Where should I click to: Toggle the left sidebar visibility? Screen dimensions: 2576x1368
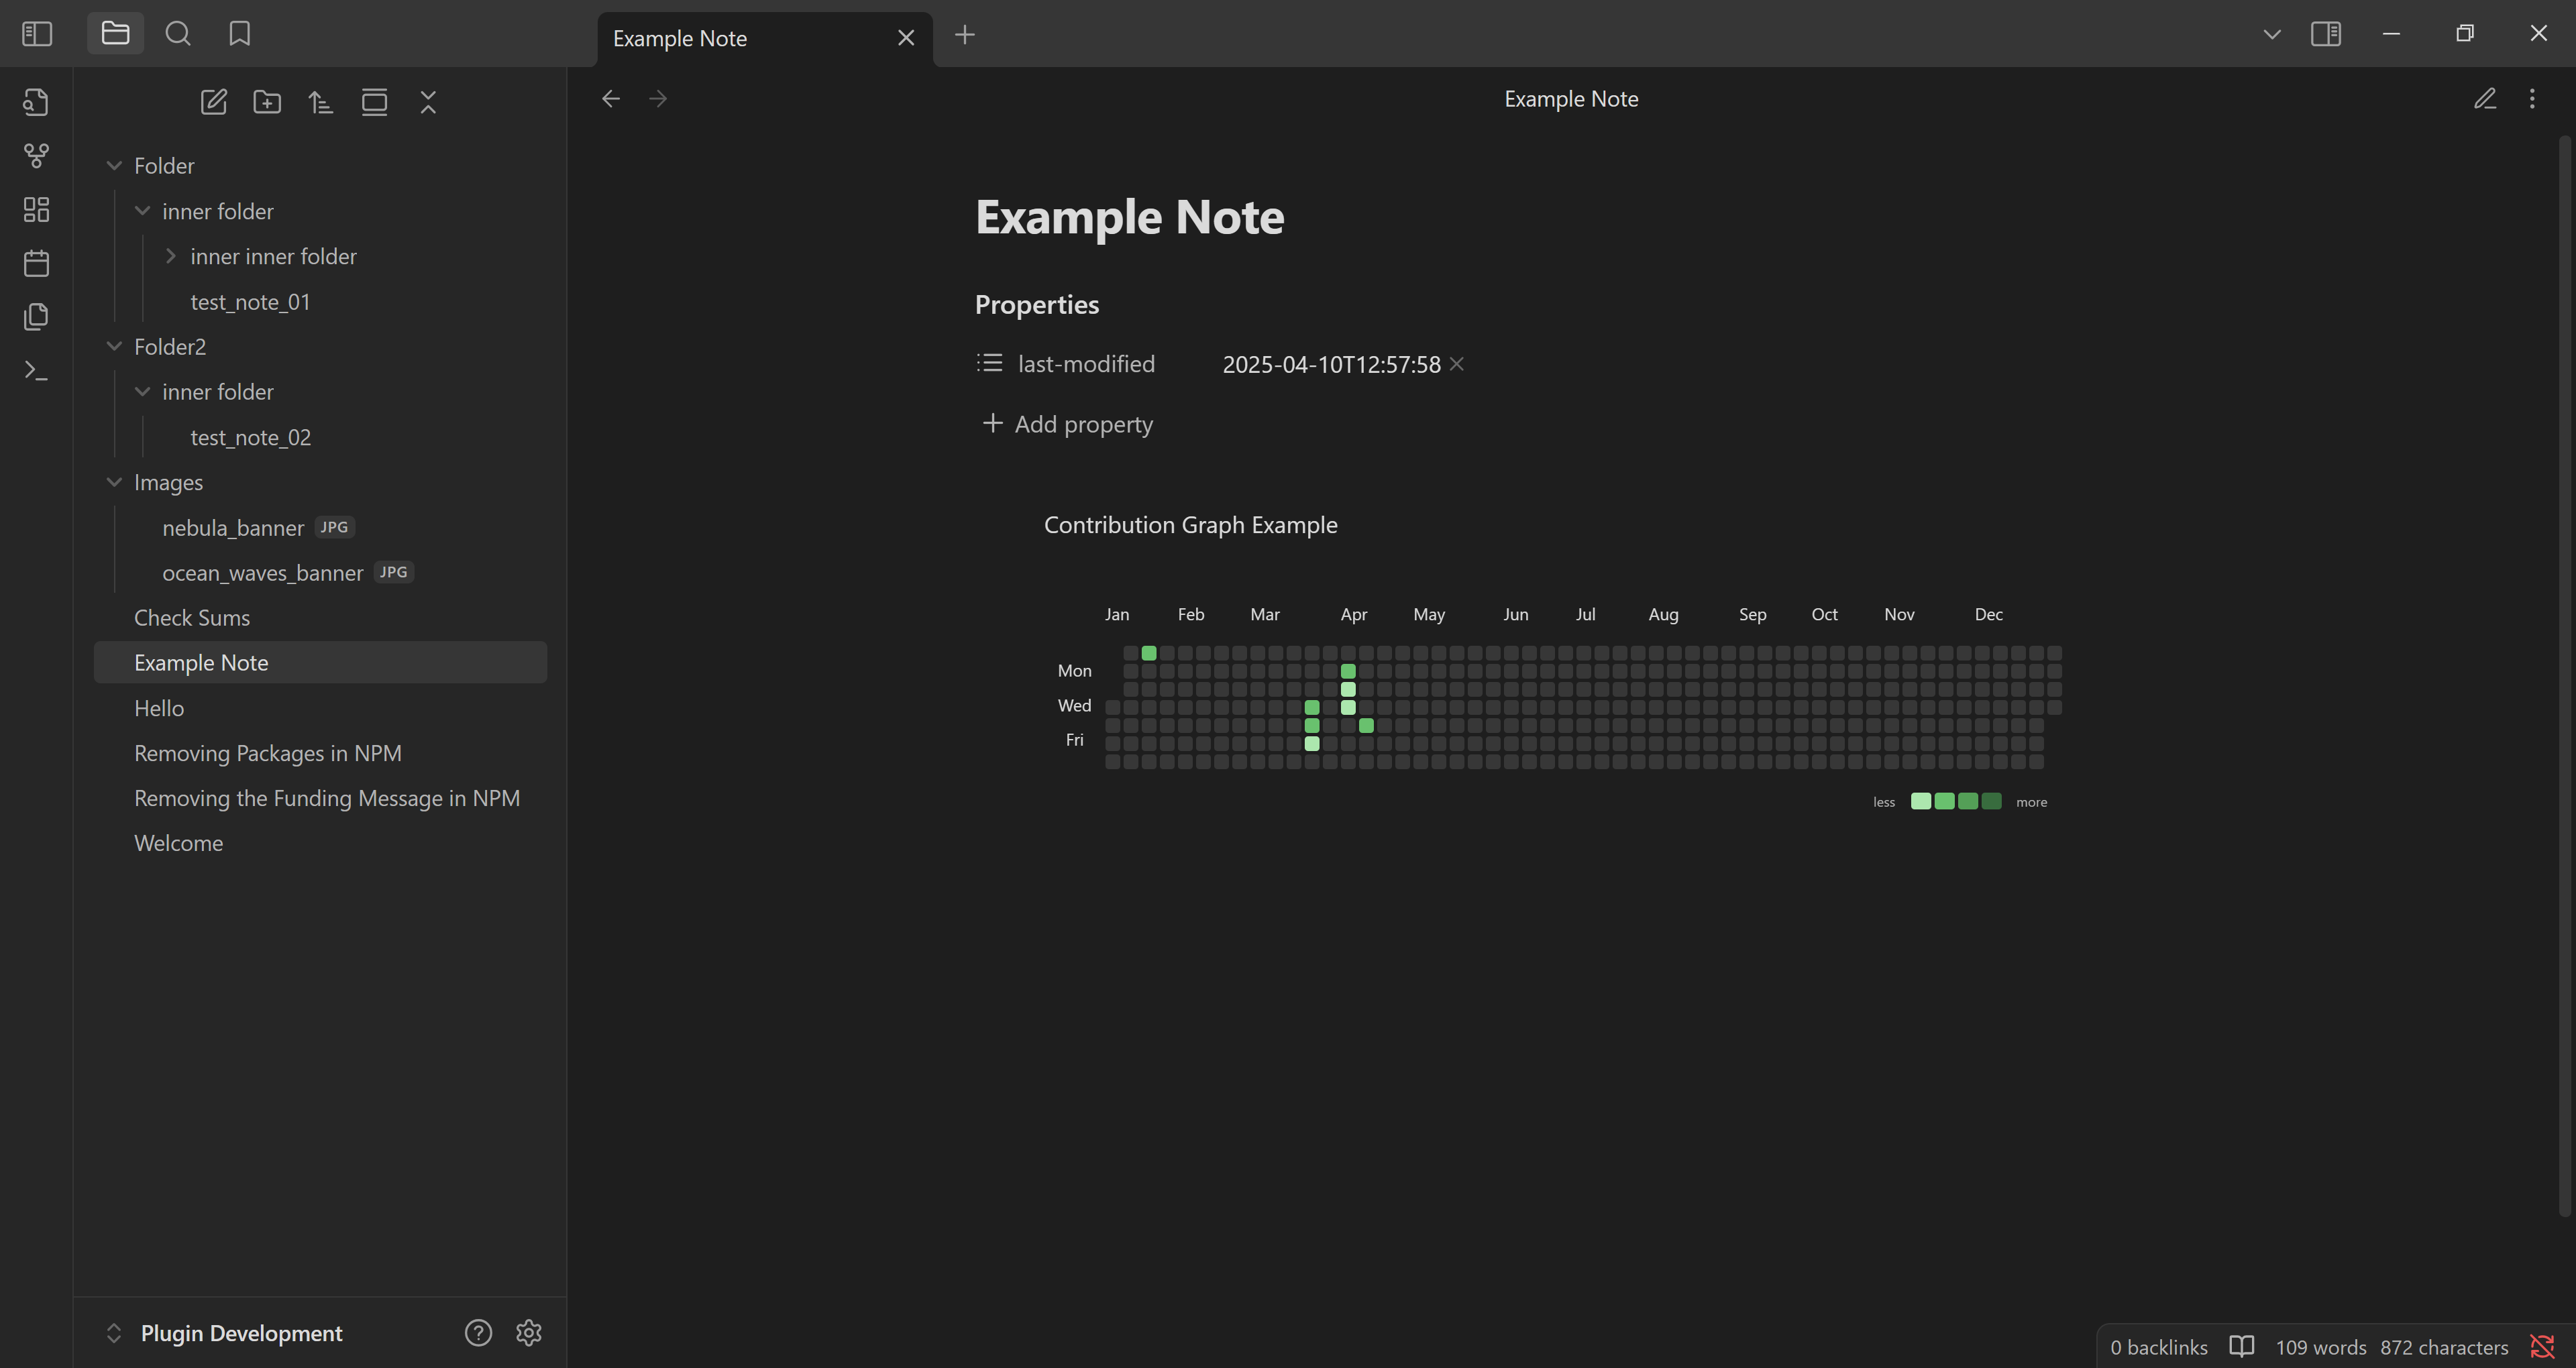(x=36, y=33)
